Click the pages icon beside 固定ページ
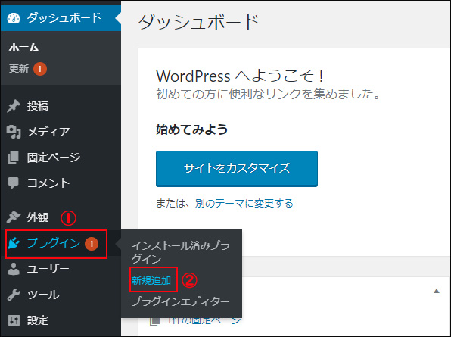 pos(13,158)
